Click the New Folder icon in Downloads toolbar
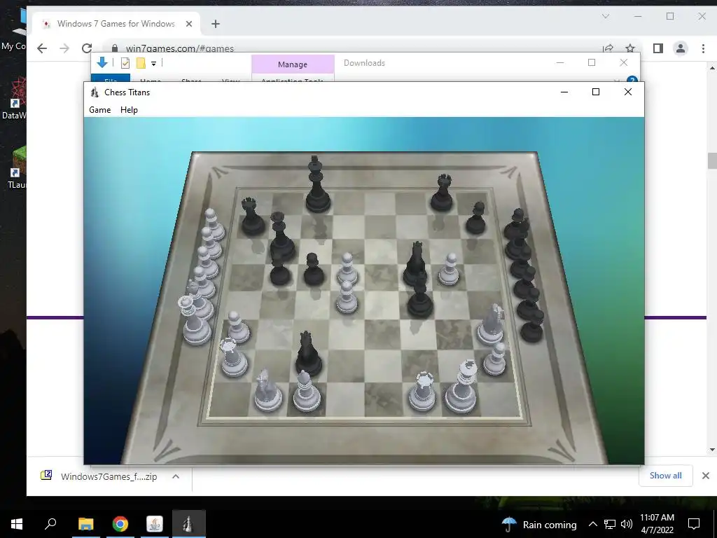This screenshot has height=538, width=717. [x=141, y=63]
